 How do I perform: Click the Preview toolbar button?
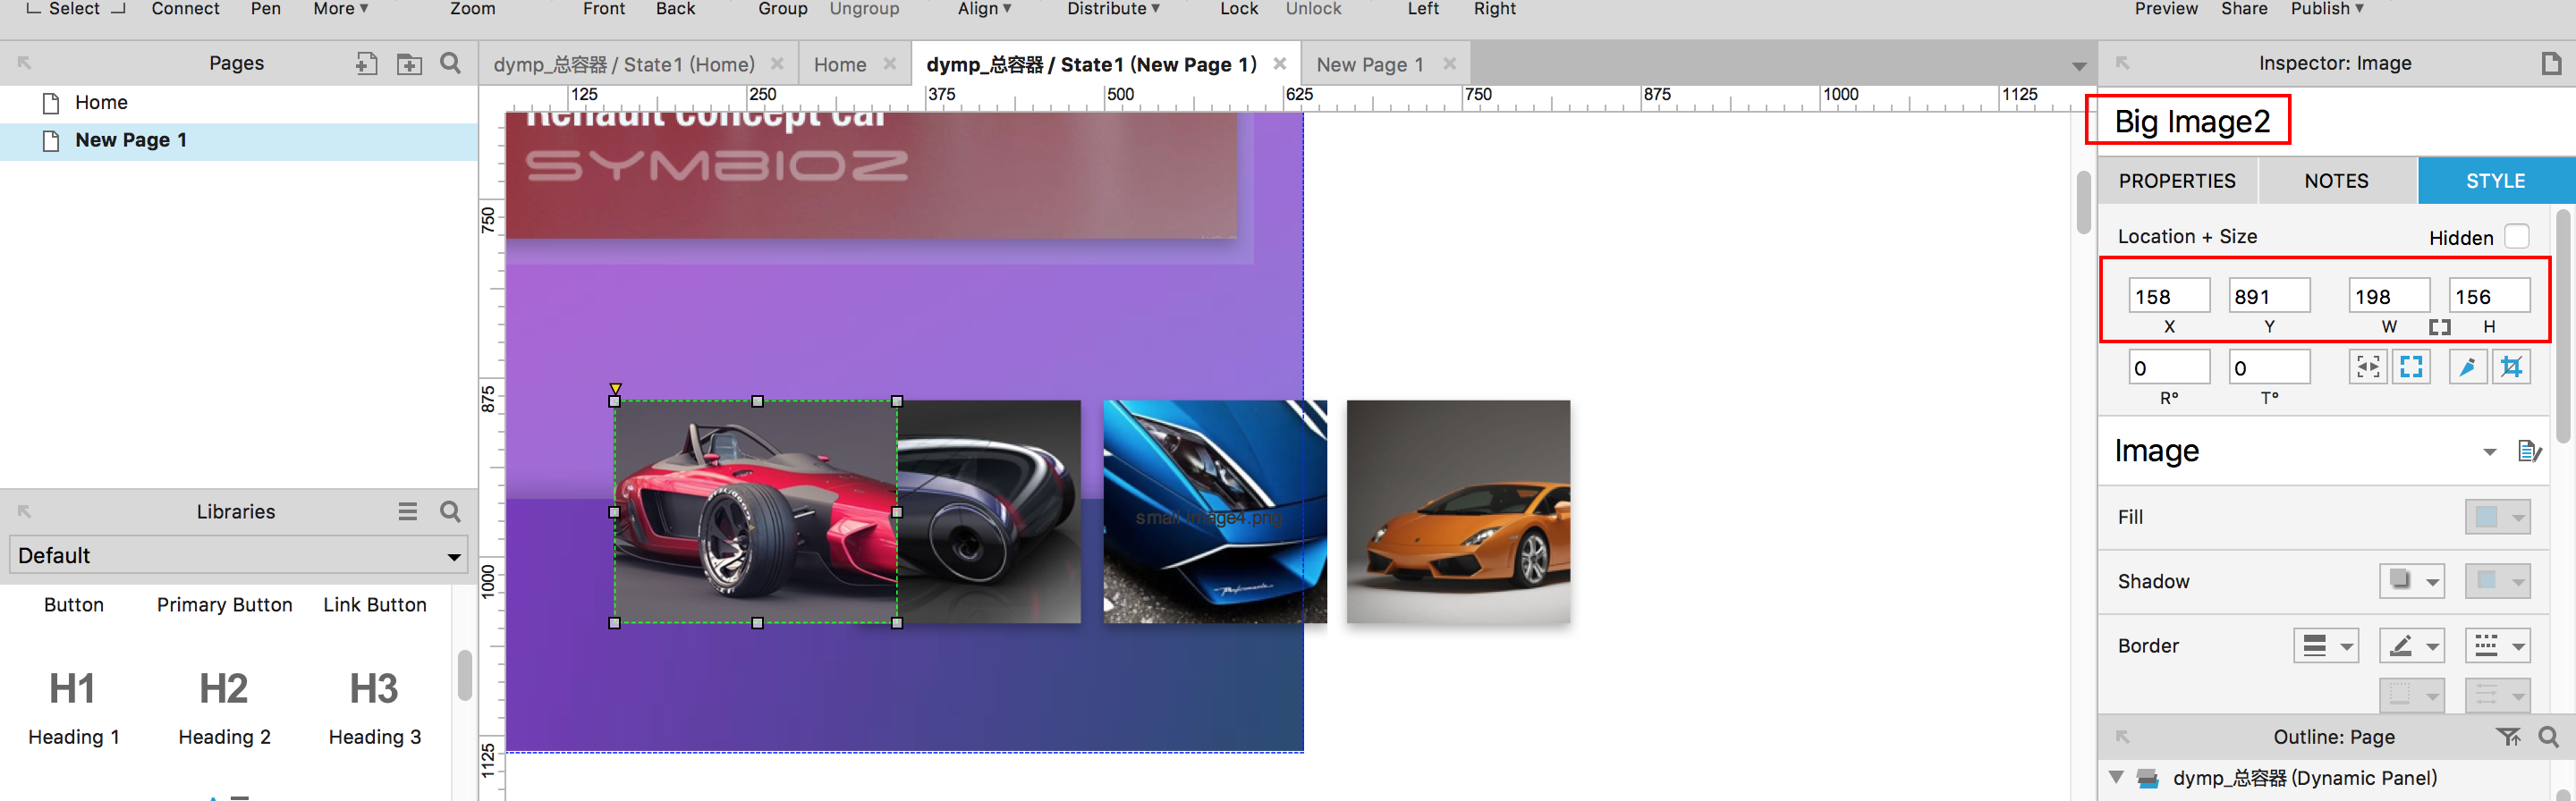2166,9
